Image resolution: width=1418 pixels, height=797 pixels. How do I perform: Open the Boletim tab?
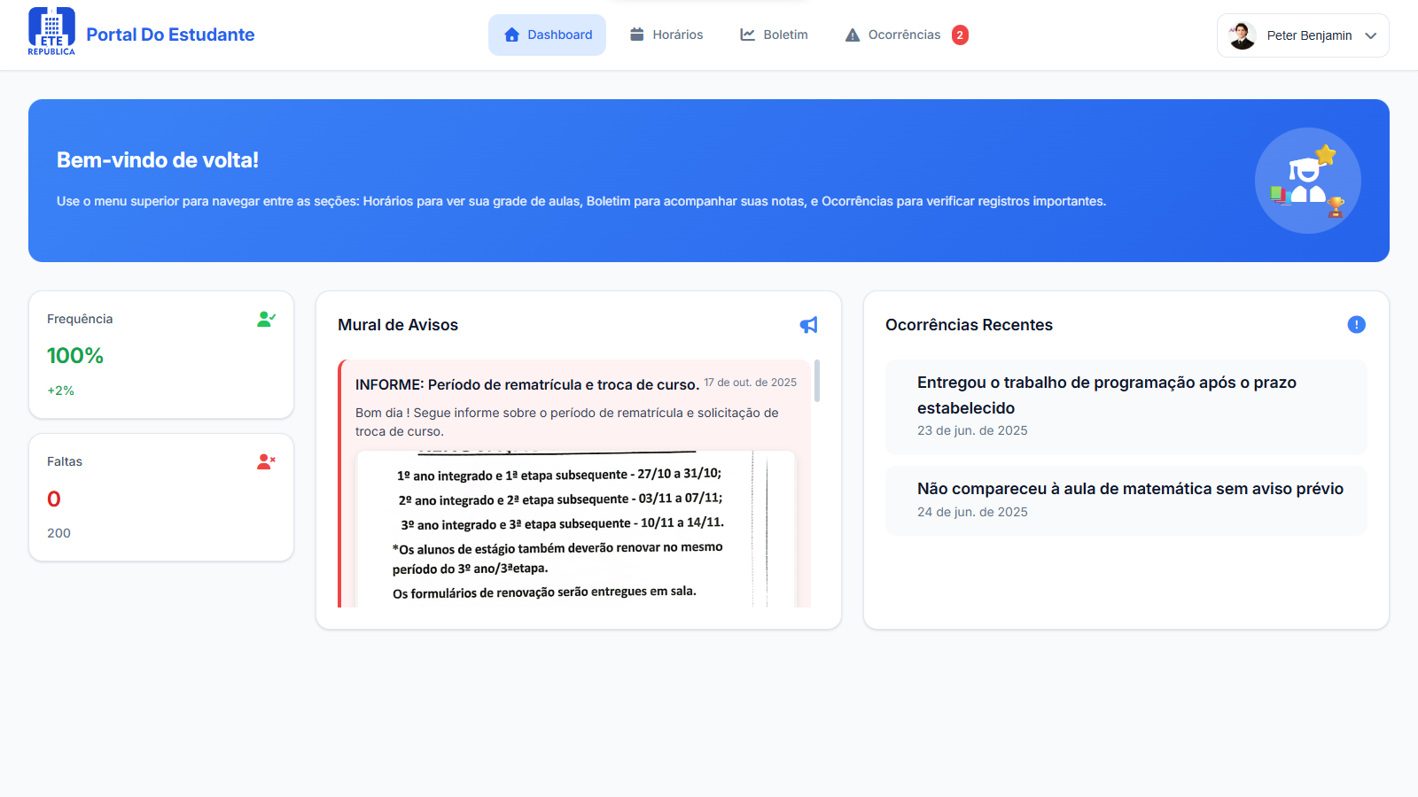click(775, 35)
